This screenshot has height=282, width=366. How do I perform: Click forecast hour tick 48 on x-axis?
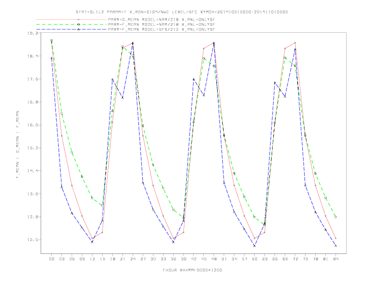214,259
